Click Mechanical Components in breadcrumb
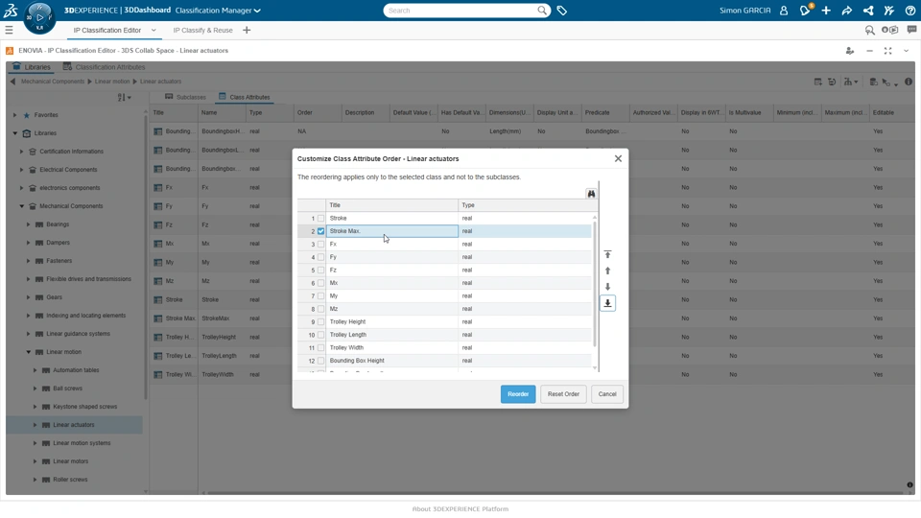This screenshot has width=921, height=518. click(x=53, y=82)
